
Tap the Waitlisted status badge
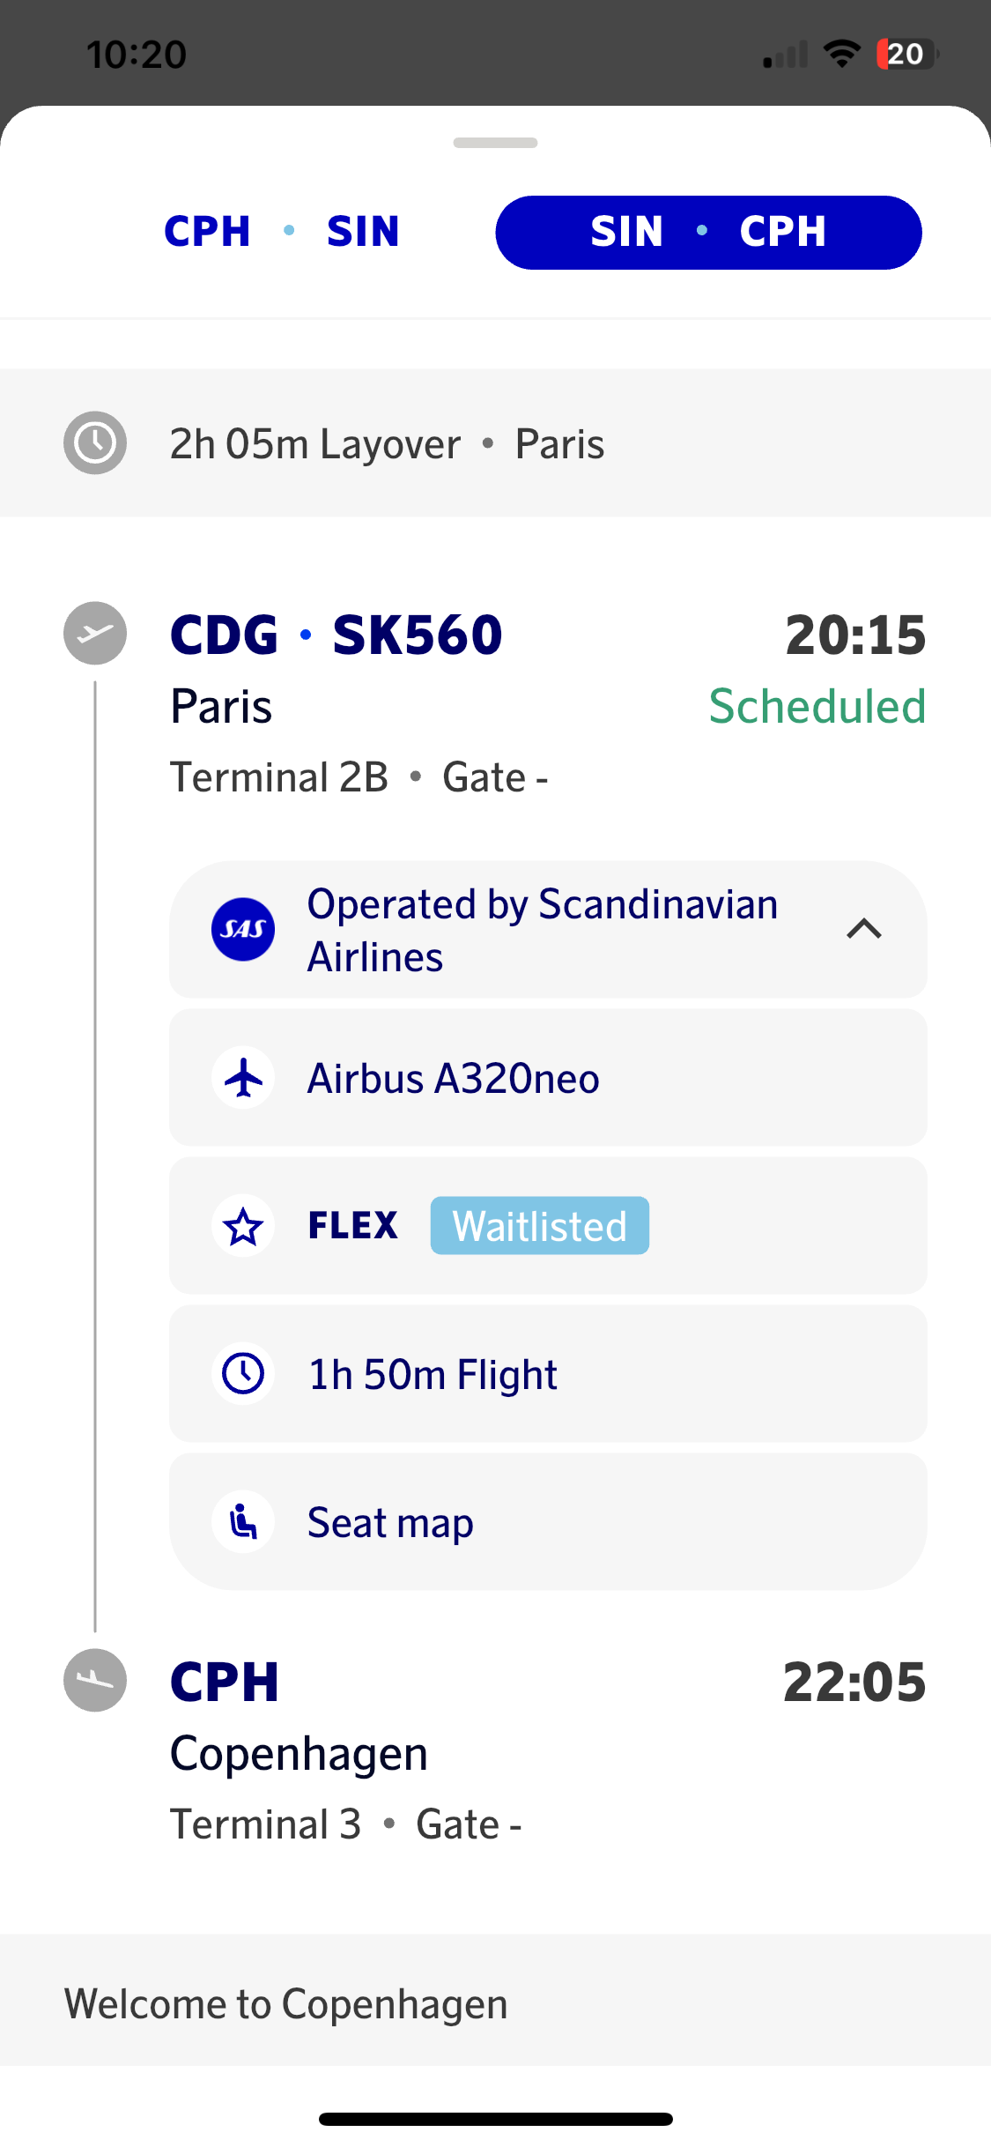pos(539,1226)
